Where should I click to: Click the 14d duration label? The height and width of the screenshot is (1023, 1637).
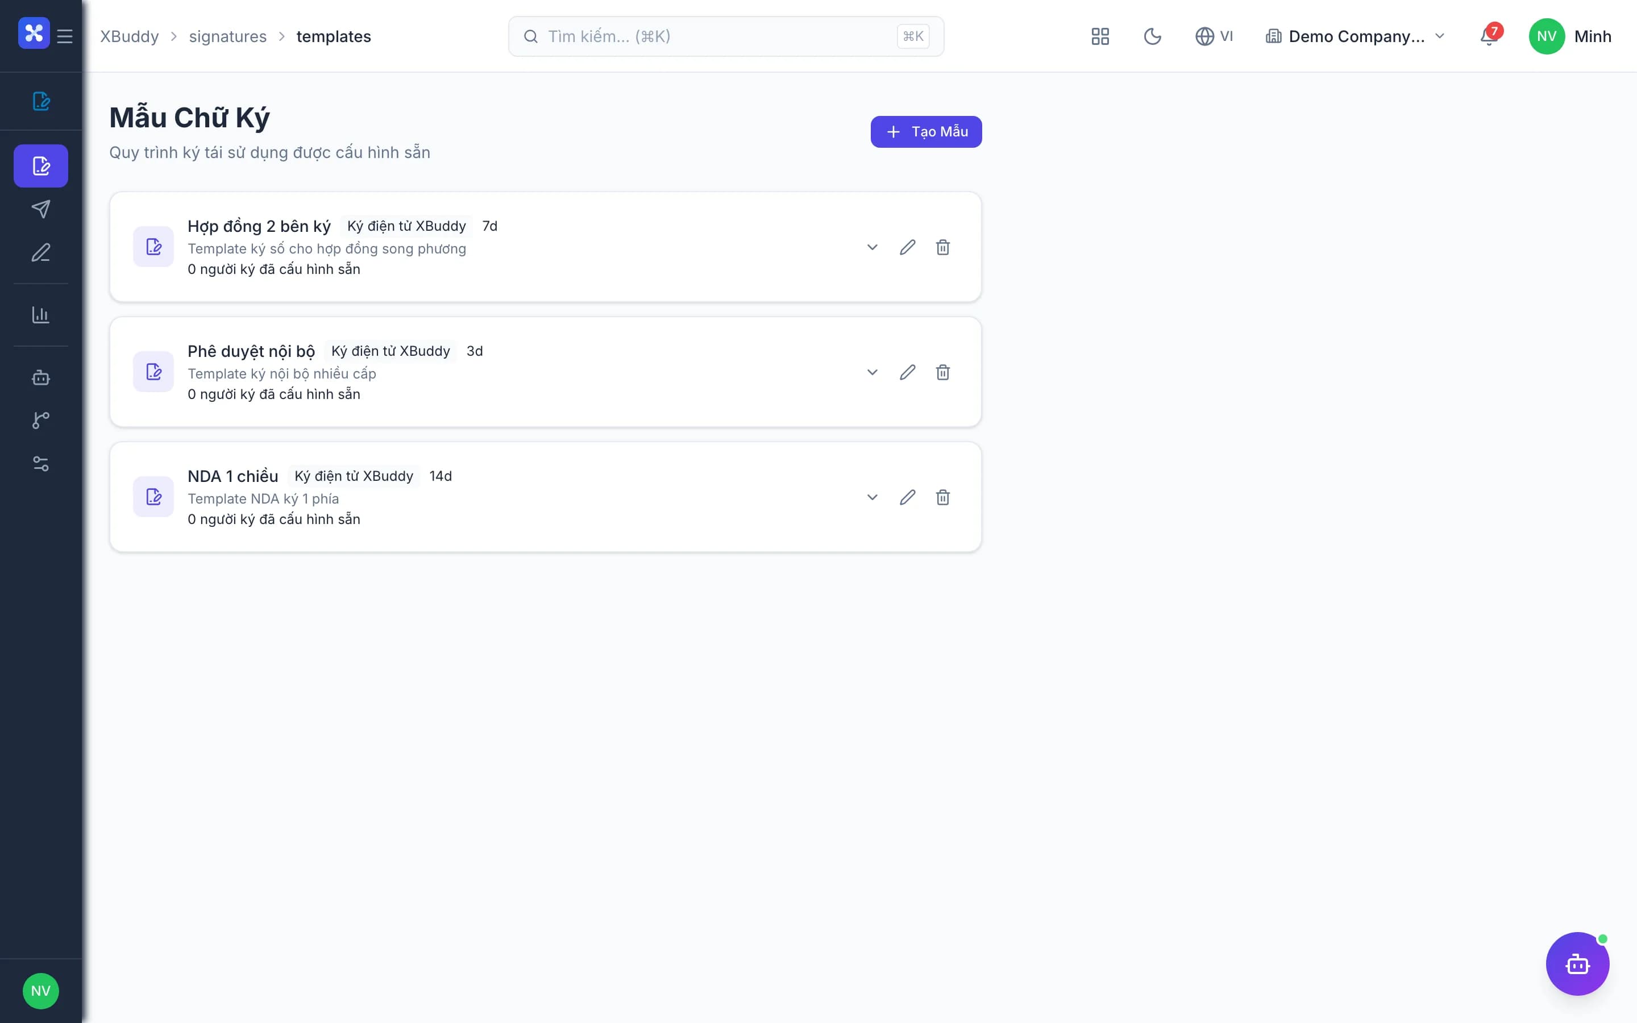[x=441, y=476]
